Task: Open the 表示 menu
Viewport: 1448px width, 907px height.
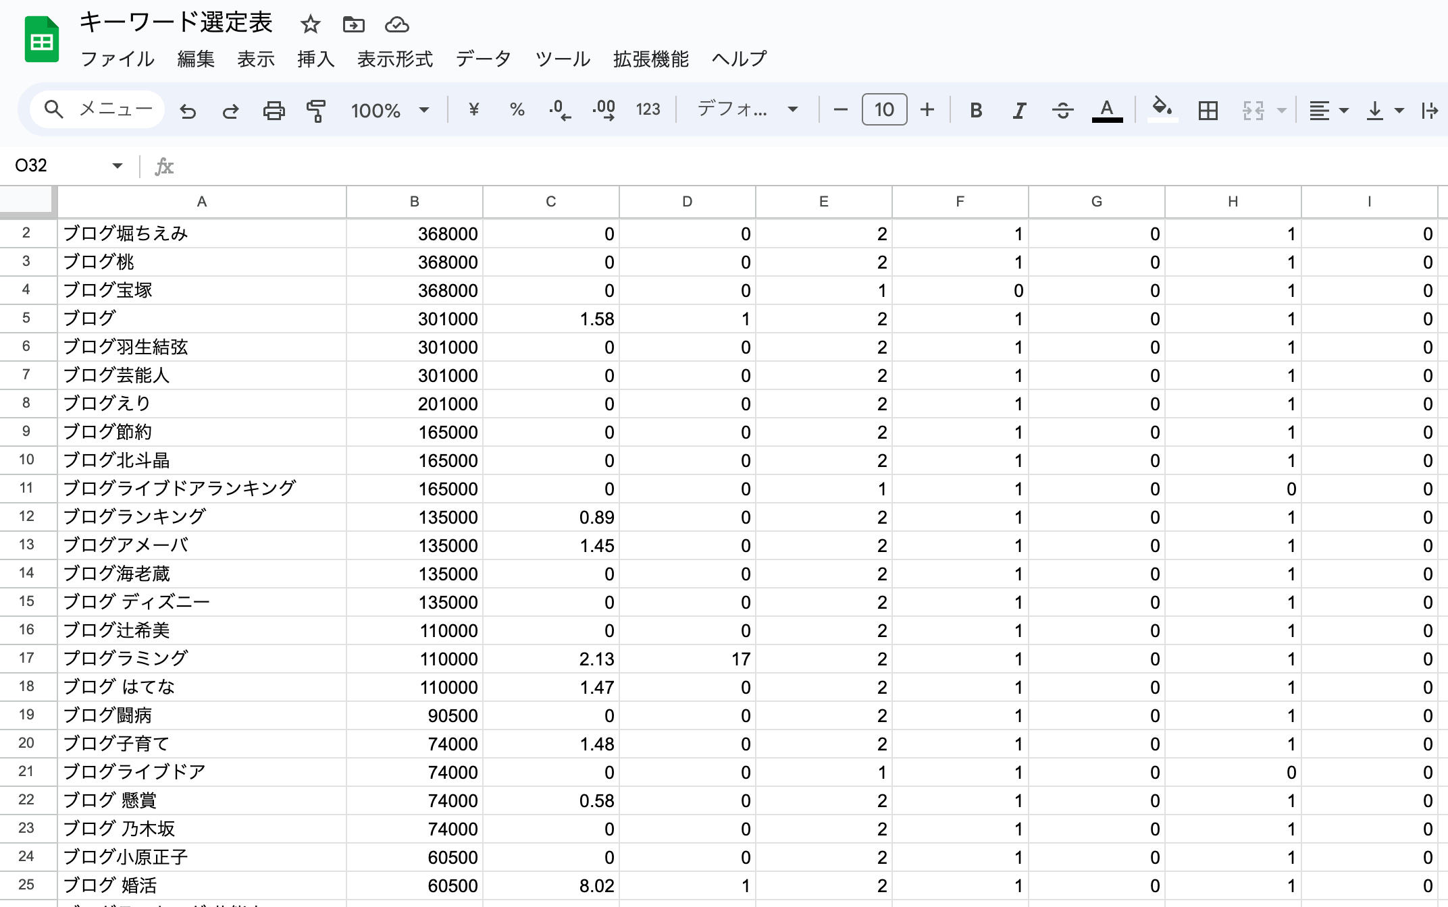Action: click(x=256, y=59)
